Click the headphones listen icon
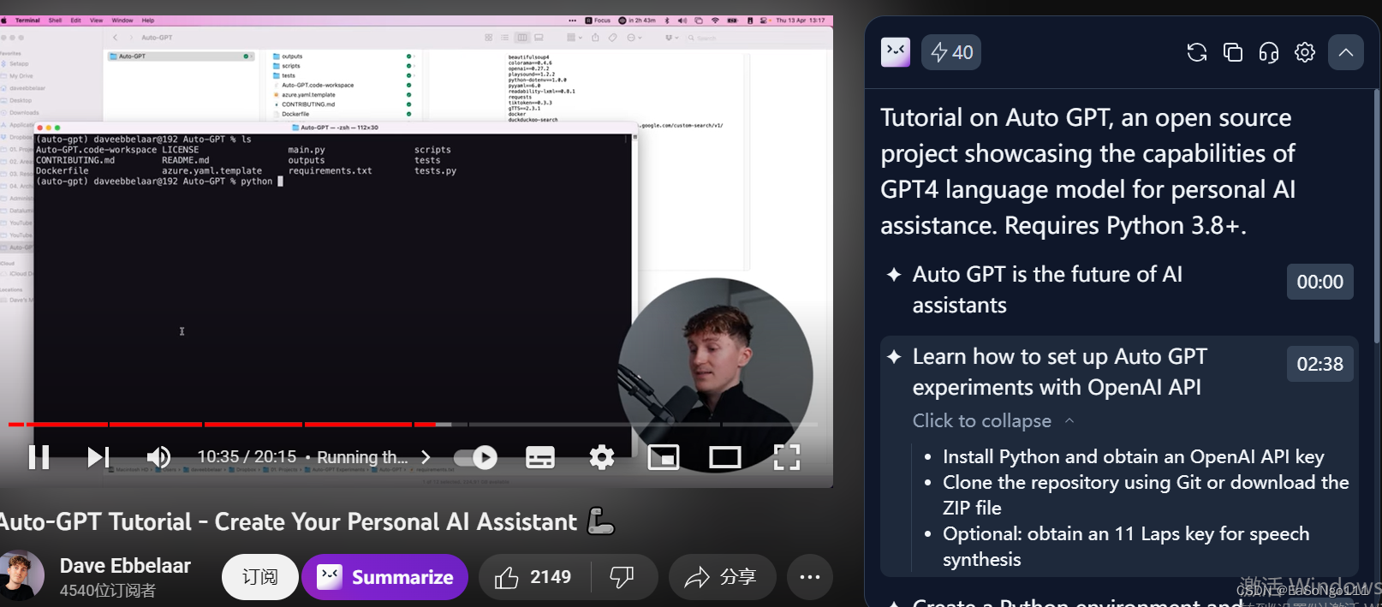 click(1269, 52)
